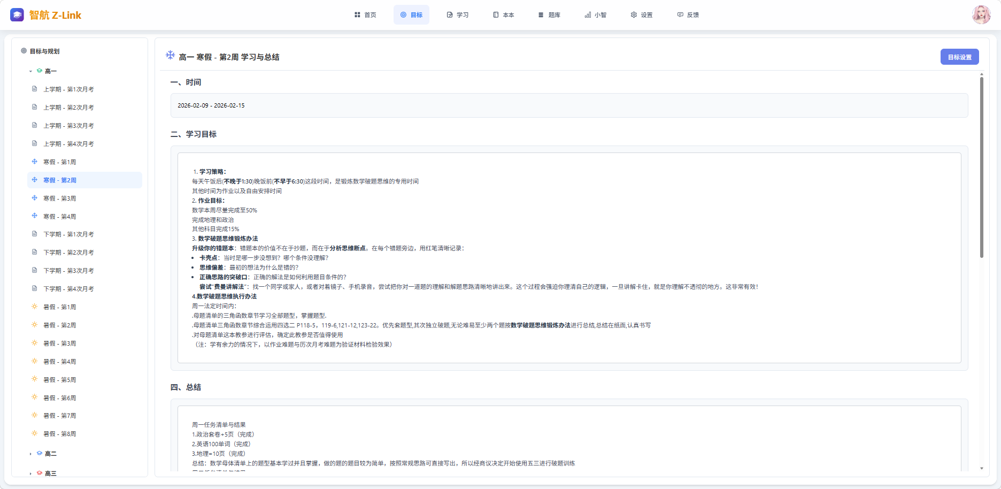Image resolution: width=1001 pixels, height=489 pixels.
Task: Open 暑假 - 第6周 item
Action: [84, 398]
